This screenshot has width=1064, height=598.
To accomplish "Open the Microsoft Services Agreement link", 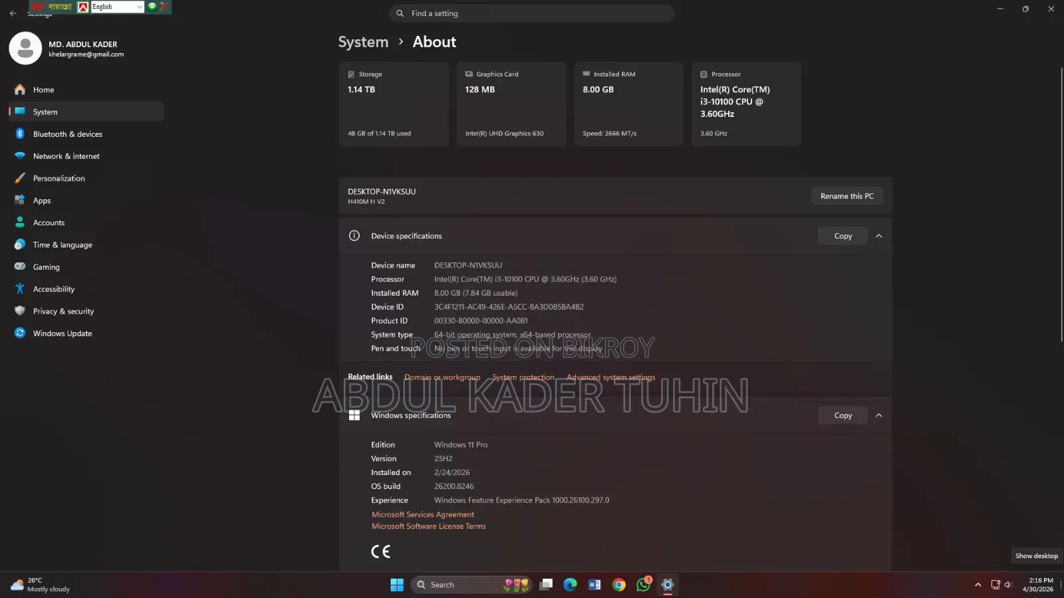I will click(423, 515).
